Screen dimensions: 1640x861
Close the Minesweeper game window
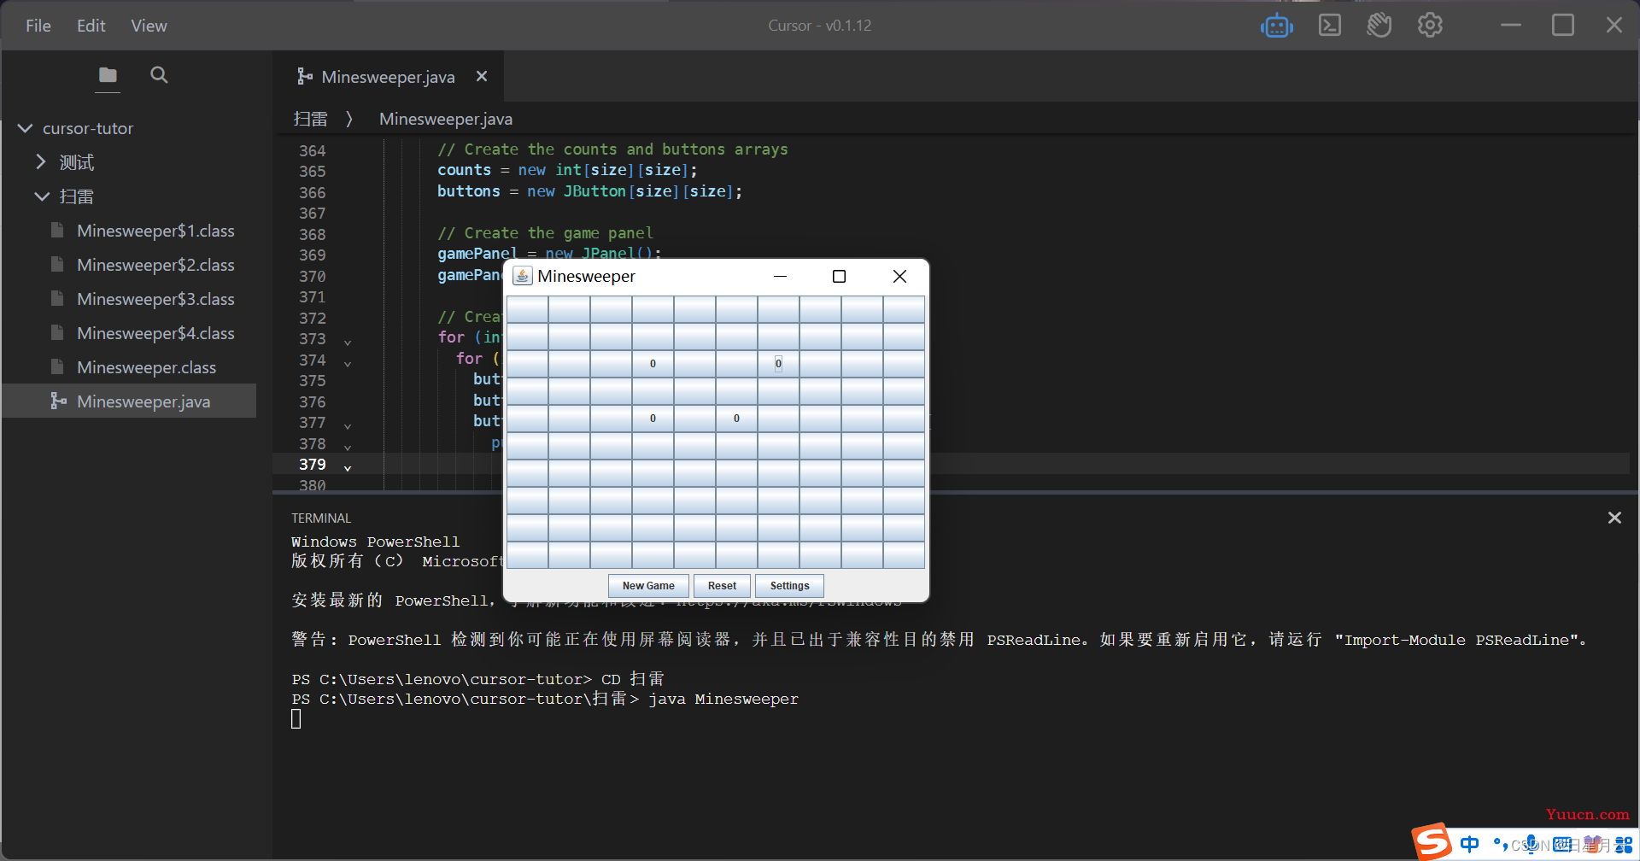(x=899, y=276)
